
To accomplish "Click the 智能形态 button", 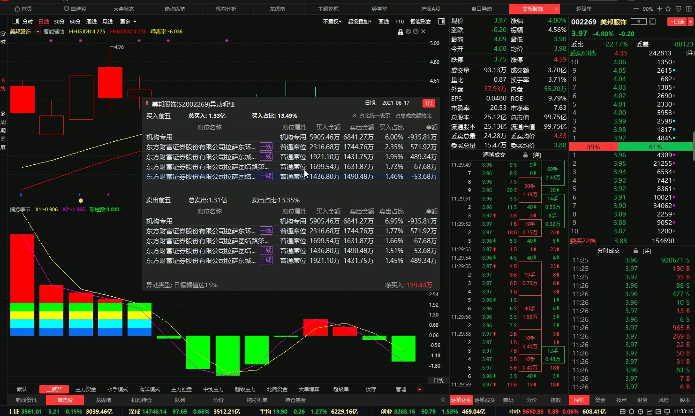I will 421,22.
